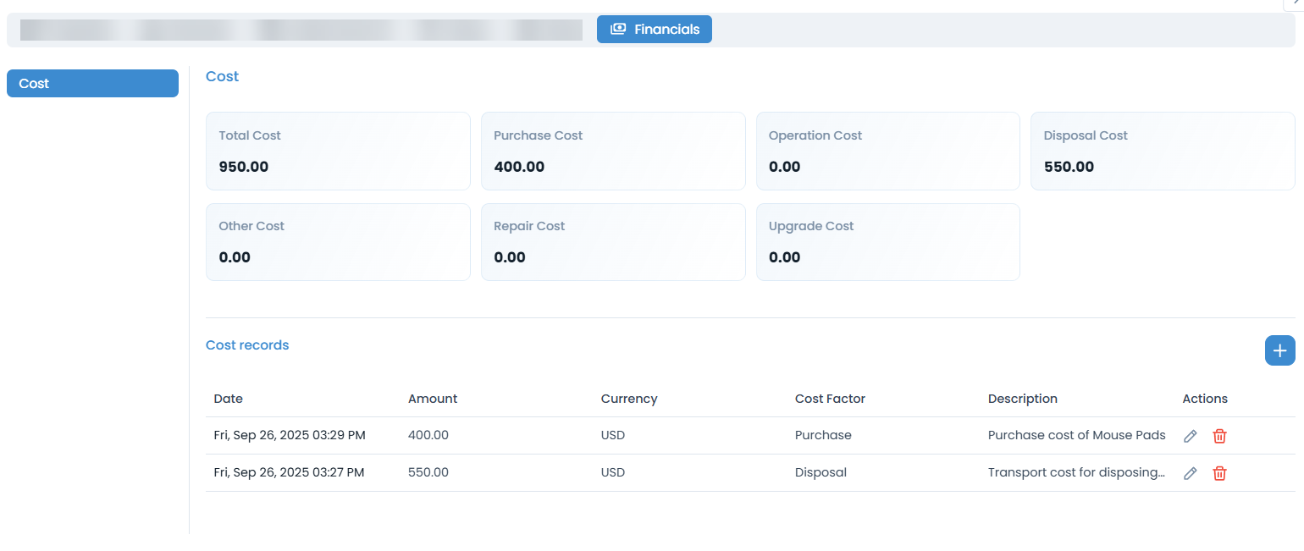Click the Repair Cost card
Screen dimensions: 1304x551
coord(613,241)
